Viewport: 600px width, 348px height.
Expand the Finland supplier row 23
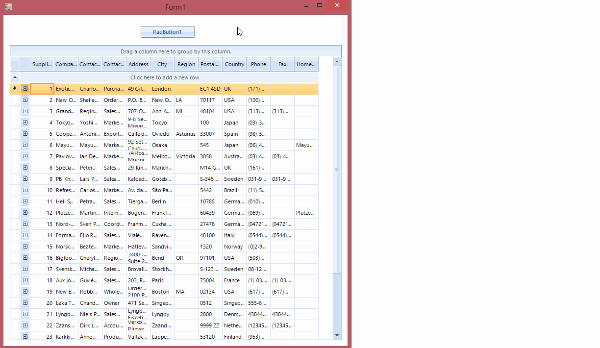pos(25,336)
